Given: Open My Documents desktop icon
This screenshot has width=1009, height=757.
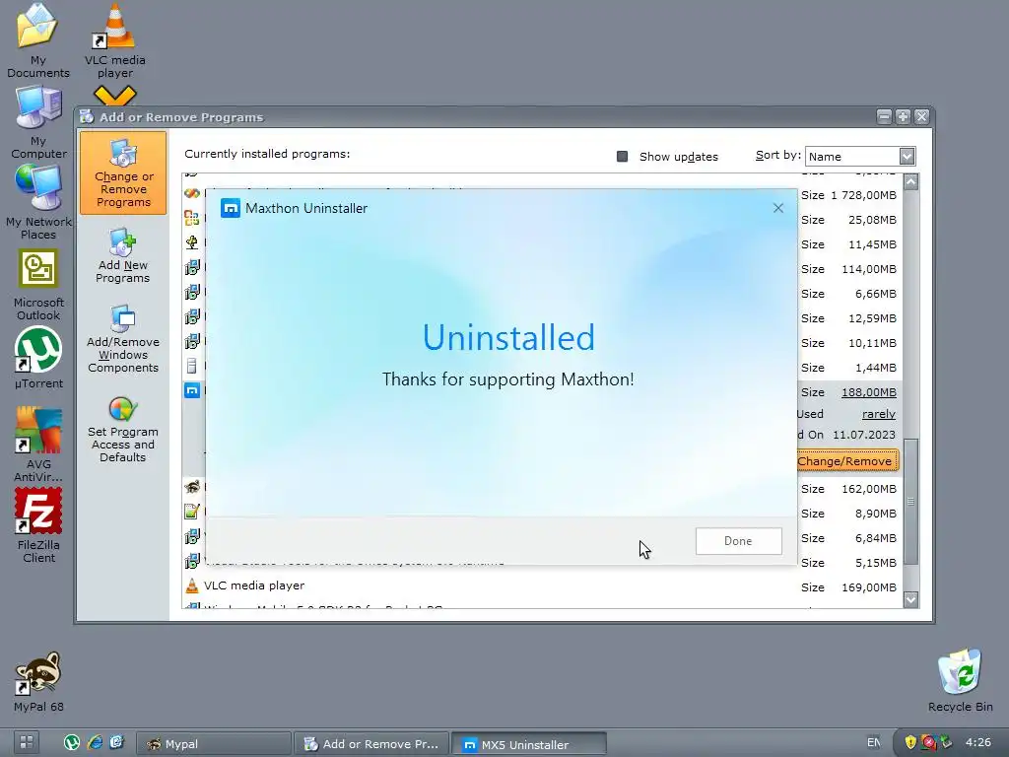Looking at the screenshot, I should point(38,39).
